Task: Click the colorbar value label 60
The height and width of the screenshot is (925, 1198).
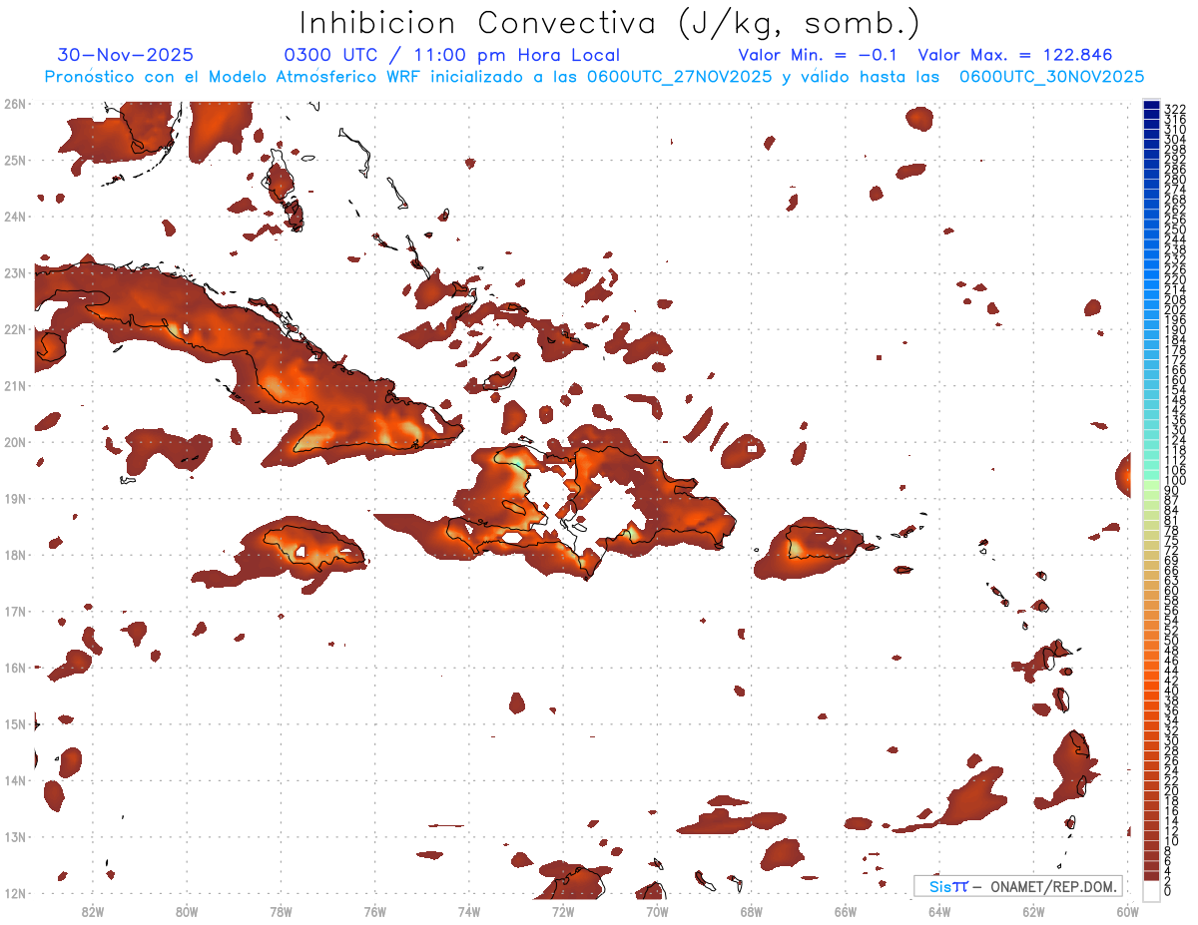Action: pyautogui.click(x=1172, y=590)
